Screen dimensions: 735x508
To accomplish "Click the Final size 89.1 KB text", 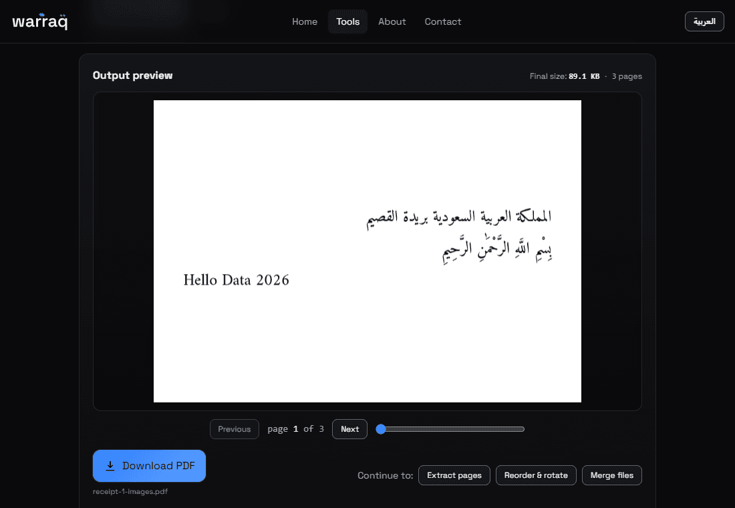I will (x=565, y=76).
